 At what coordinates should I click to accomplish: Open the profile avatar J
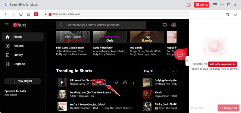(x=174, y=25)
